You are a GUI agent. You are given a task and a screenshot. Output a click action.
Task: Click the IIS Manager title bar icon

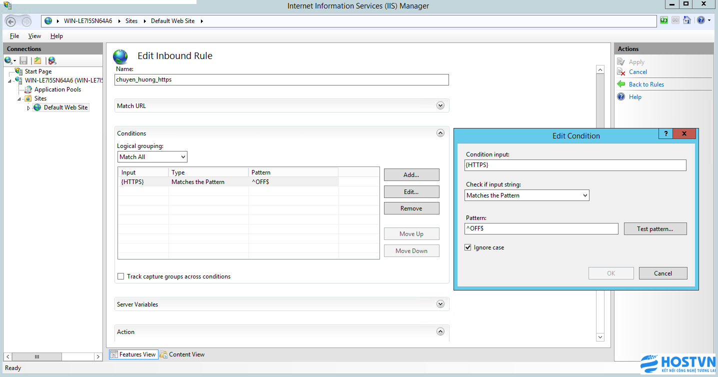click(7, 5)
